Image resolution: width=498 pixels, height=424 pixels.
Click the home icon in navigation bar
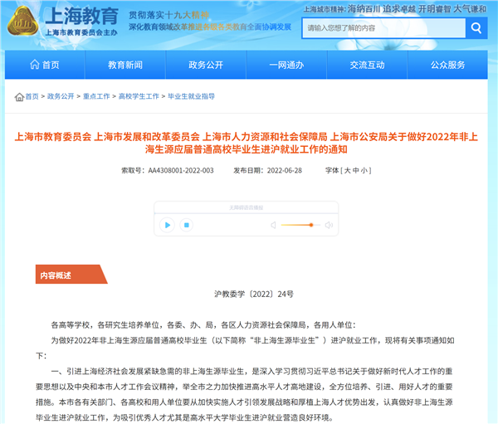33,65
